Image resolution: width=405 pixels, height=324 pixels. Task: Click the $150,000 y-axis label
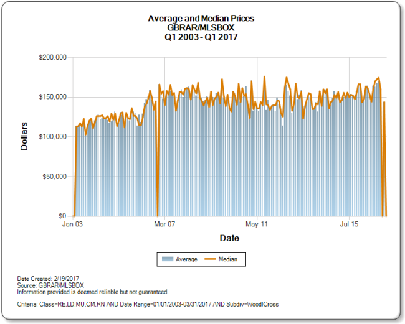[x=53, y=97]
